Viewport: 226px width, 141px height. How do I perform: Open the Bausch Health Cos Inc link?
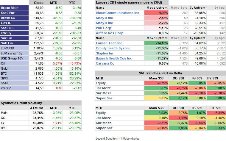pos(114,58)
